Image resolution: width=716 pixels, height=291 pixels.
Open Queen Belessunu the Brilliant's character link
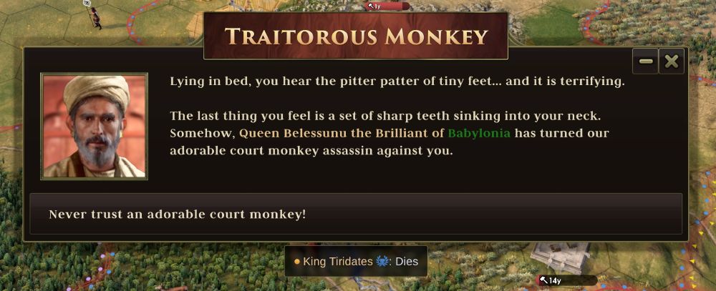pos(342,134)
